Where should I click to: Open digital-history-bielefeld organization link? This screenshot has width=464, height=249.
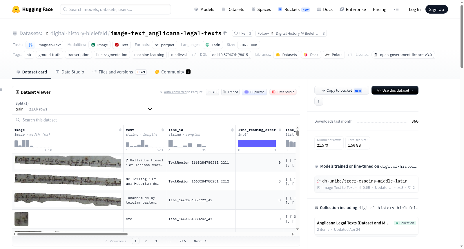tap(79, 33)
